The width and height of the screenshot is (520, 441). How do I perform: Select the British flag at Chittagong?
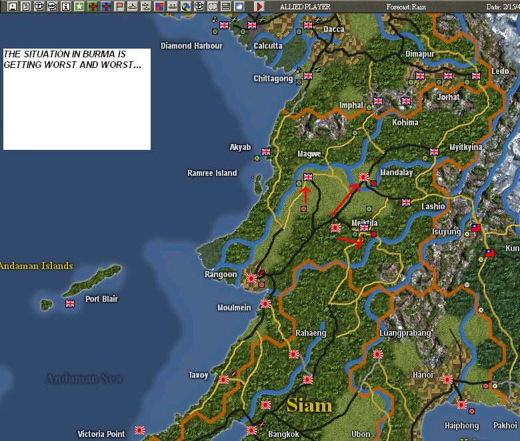coord(308,76)
